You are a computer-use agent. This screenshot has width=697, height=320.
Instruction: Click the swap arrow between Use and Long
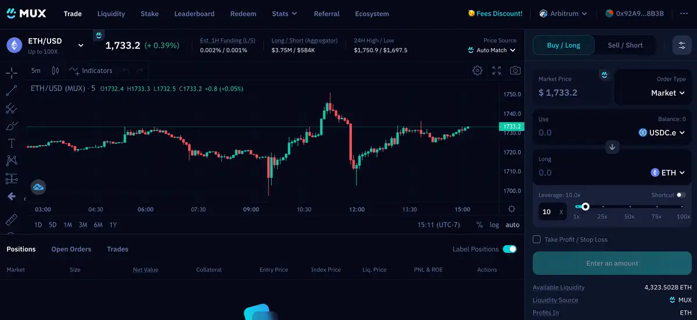pos(612,147)
